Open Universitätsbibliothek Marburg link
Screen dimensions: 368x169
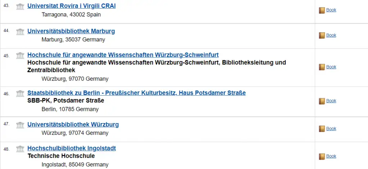pos(71,31)
